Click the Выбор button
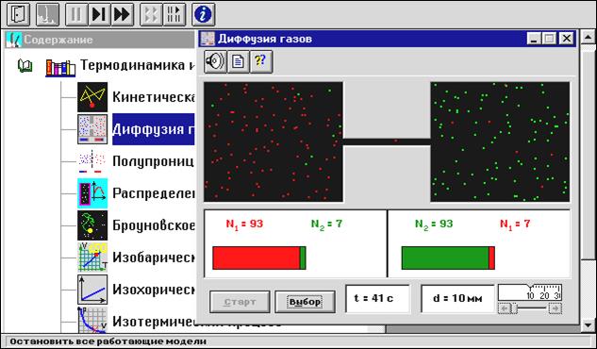Viewport: 597px width, 349px height. tap(305, 302)
